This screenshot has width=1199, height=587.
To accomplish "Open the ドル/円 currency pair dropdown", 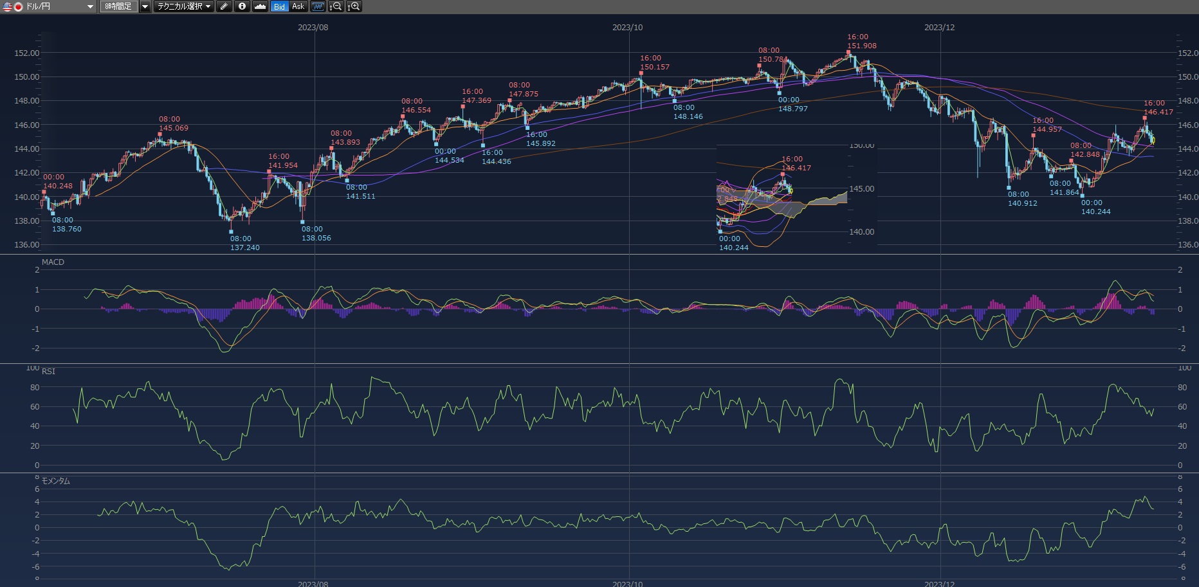I will coord(90,6).
